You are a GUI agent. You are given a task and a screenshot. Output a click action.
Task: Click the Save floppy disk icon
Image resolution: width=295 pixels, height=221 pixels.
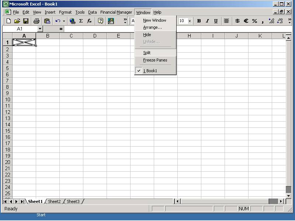click(x=26, y=21)
